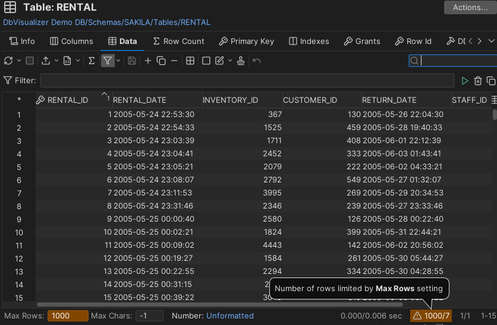Viewport: 497px width, 325px height.
Task: Click the plus icon to add row
Action: click(148, 61)
